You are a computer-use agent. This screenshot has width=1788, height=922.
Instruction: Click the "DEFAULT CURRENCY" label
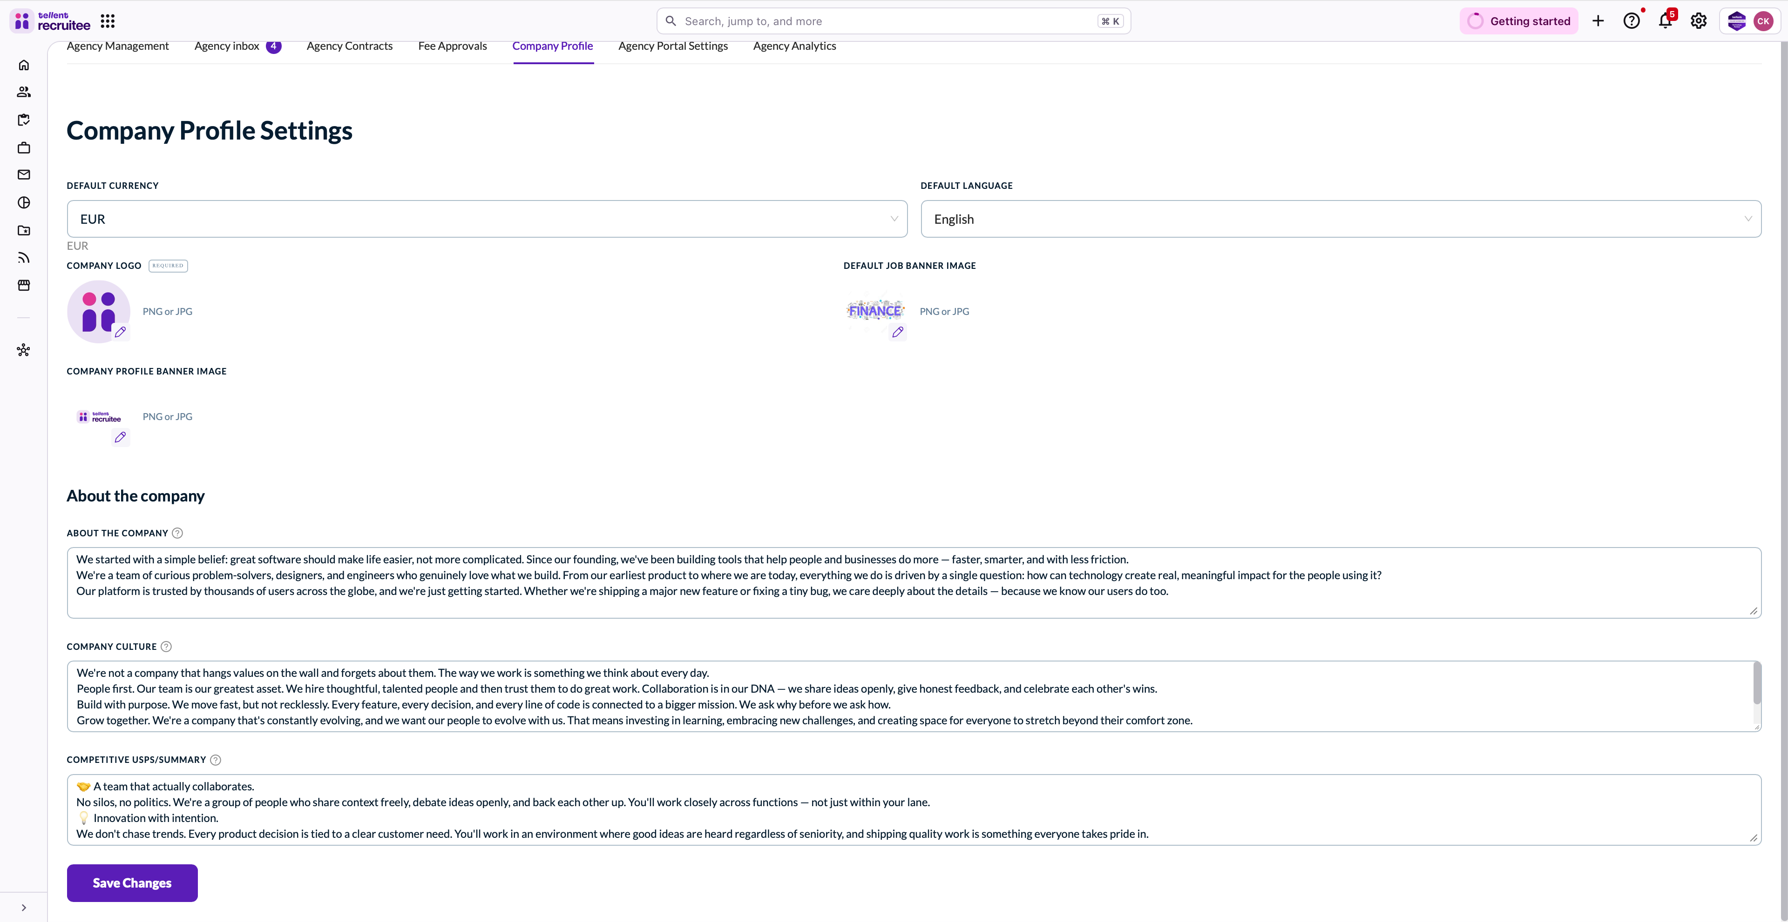coord(112,186)
